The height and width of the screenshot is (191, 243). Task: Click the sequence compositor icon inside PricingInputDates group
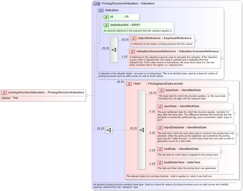pos(142,130)
